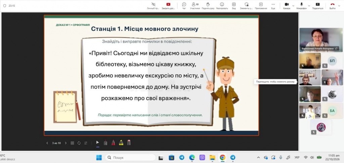Click the sync to presenter icon

(x=79, y=143)
